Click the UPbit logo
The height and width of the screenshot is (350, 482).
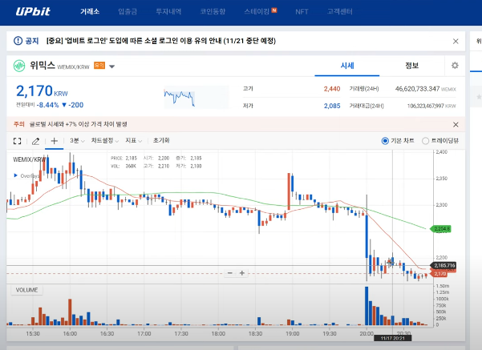33,12
